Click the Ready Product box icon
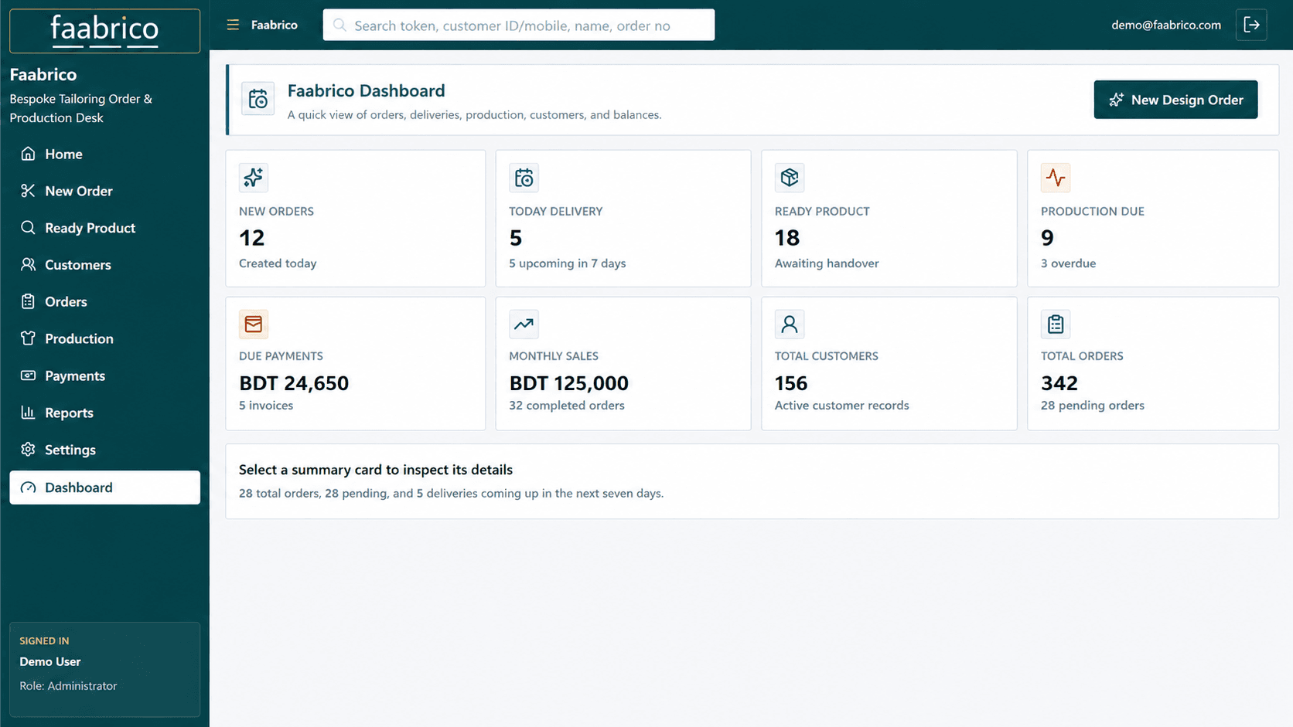Viewport: 1293px width, 727px height. tap(789, 178)
